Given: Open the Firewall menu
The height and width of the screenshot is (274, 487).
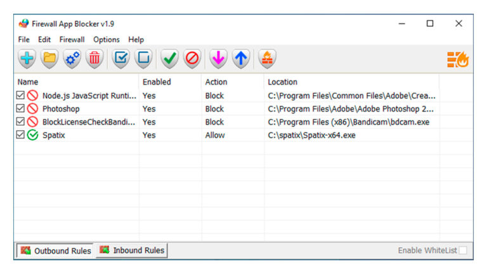Looking at the screenshot, I should (72, 40).
